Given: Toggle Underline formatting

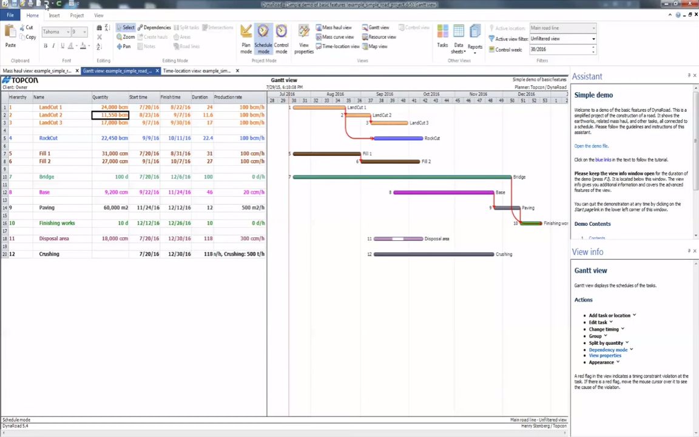Looking at the screenshot, I should pos(62,46).
